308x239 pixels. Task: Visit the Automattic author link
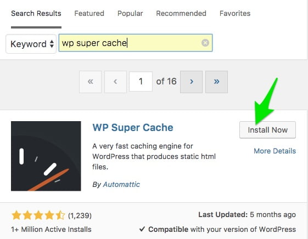point(121,184)
